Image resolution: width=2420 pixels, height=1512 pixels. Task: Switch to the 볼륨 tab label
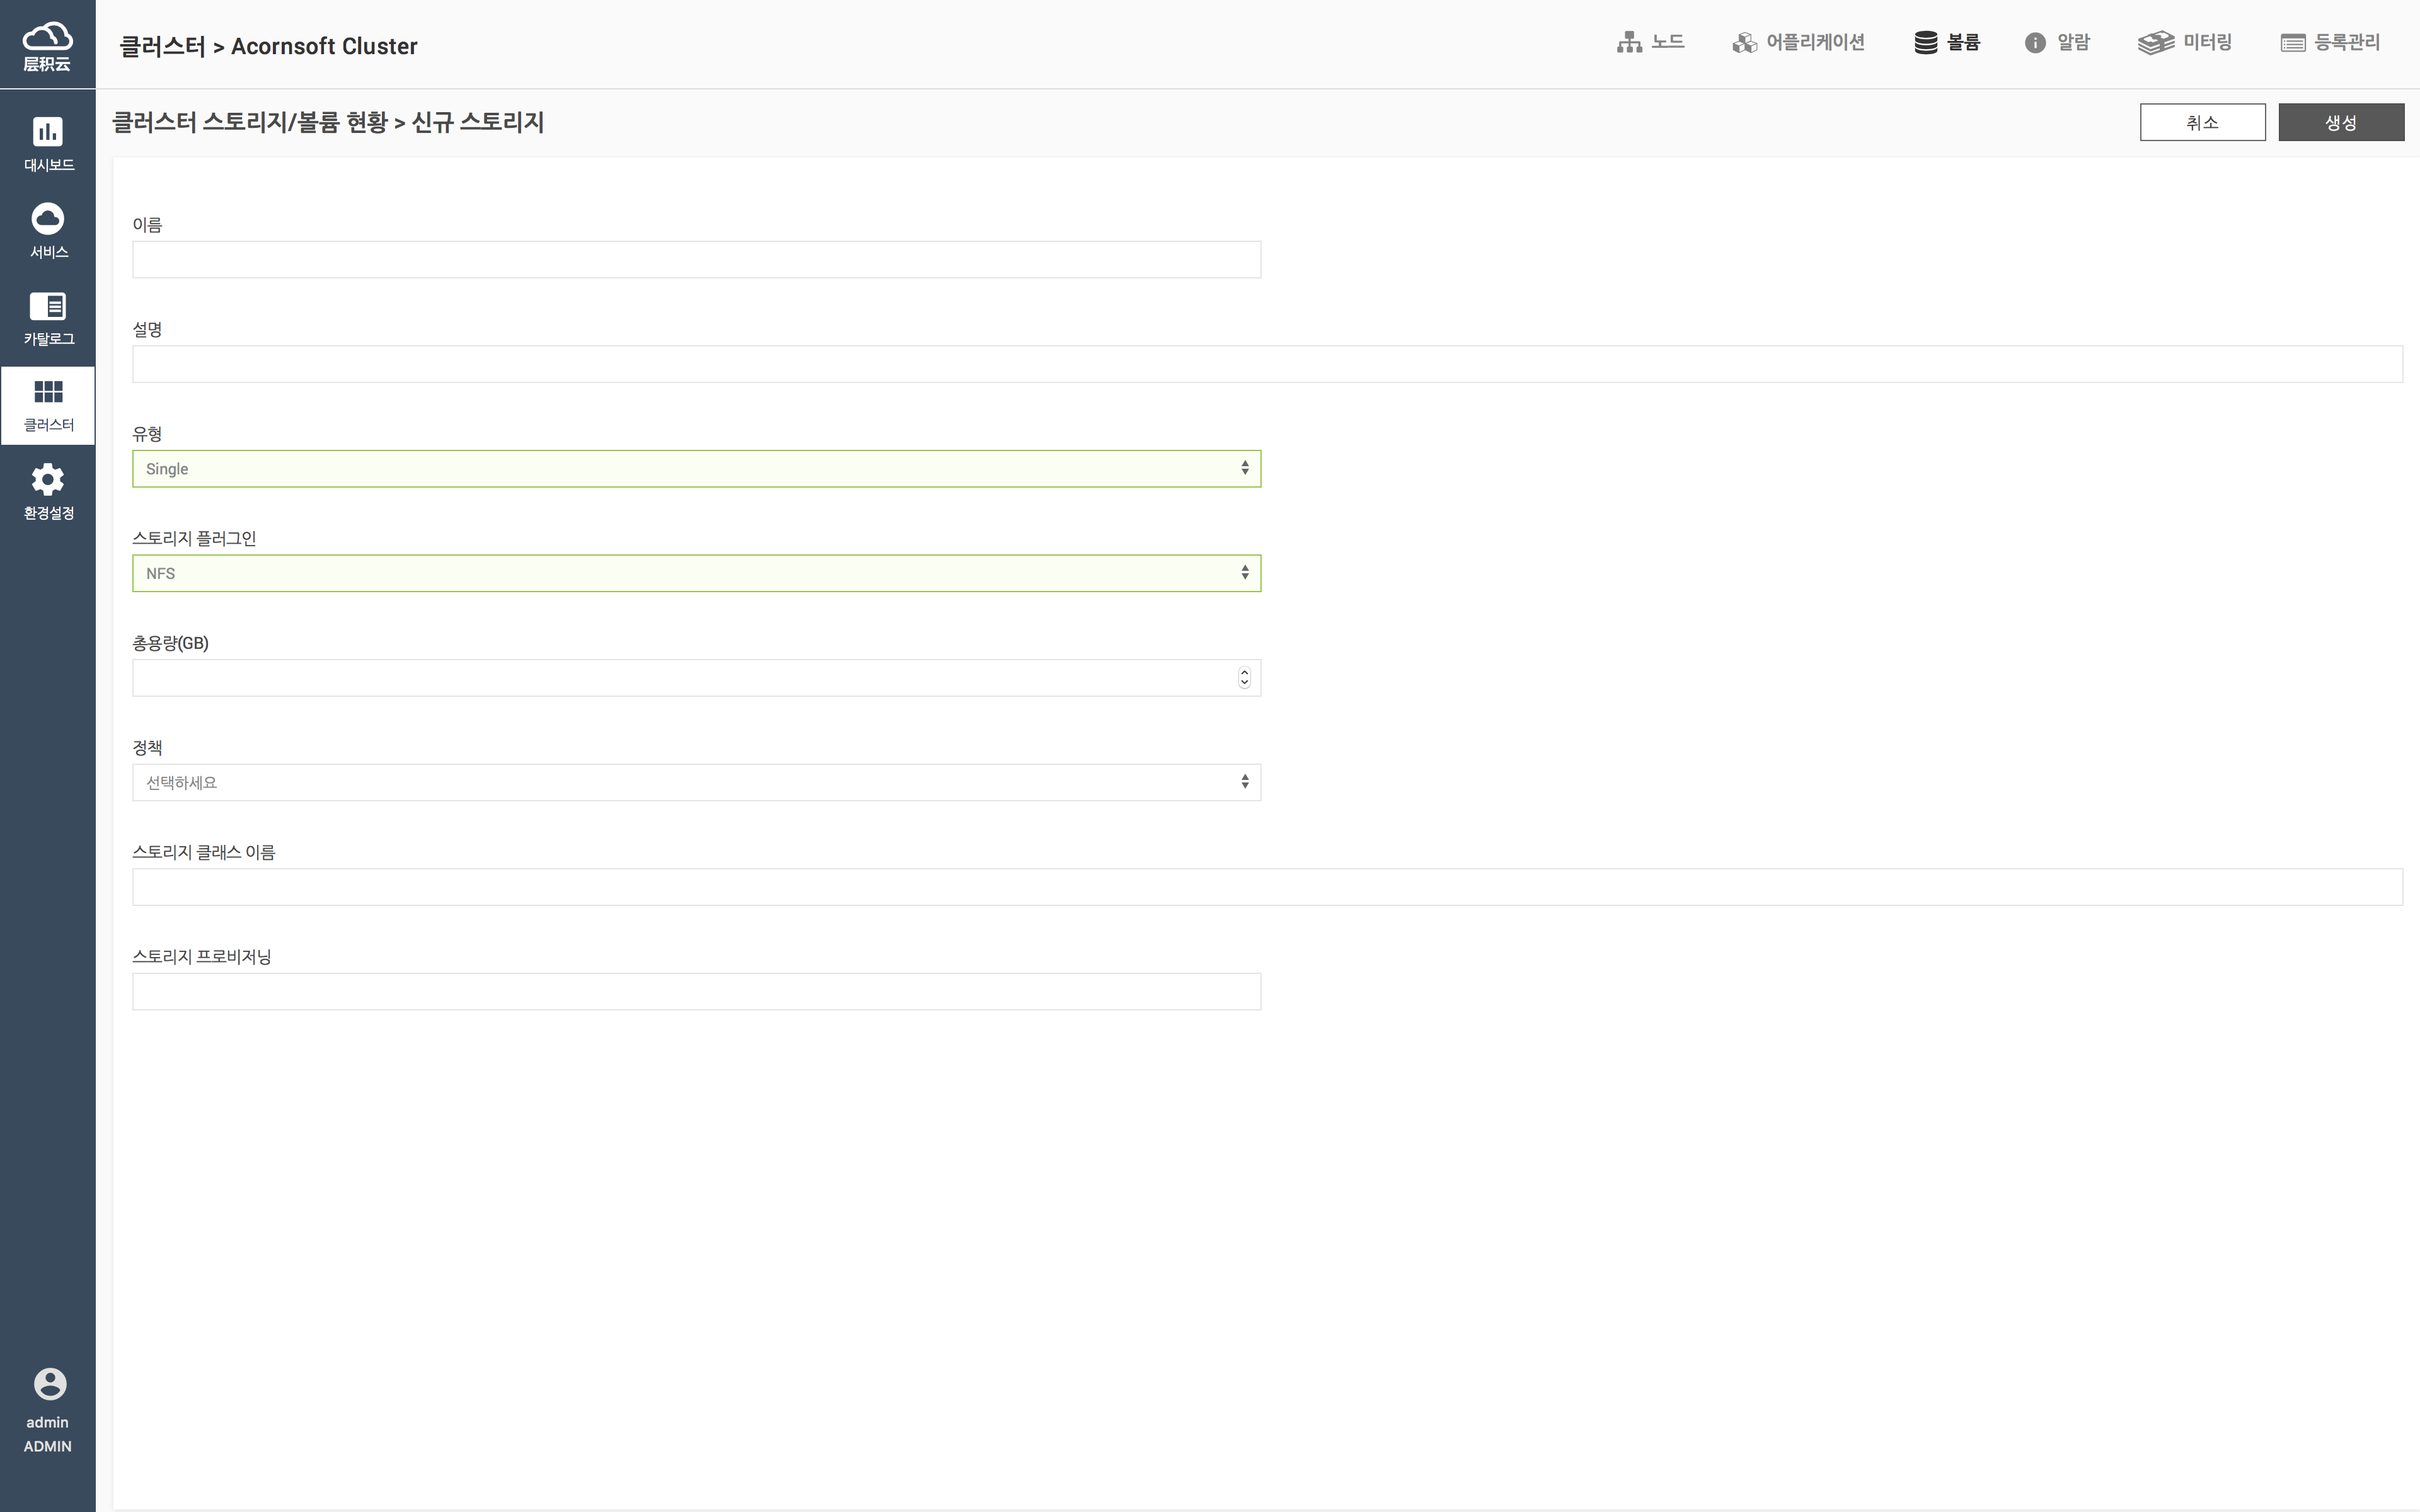(1963, 42)
